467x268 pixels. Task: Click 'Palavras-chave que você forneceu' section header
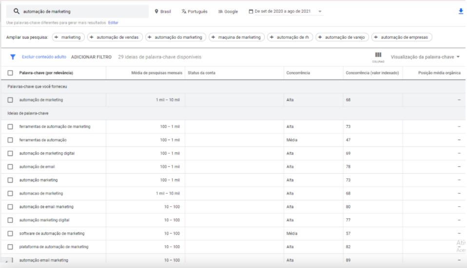pyautogui.click(x=37, y=87)
